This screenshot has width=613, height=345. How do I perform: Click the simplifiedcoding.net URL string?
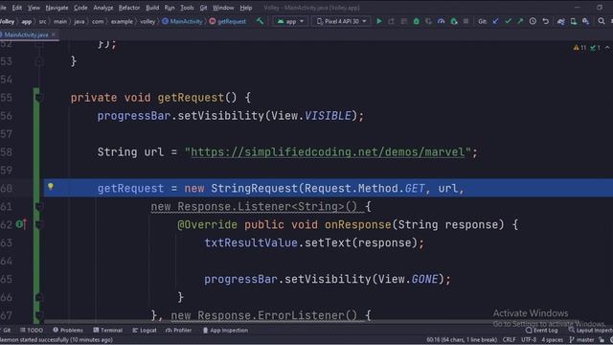pyautogui.click(x=328, y=152)
